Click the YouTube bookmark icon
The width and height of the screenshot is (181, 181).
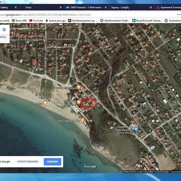(x=31, y=21)
